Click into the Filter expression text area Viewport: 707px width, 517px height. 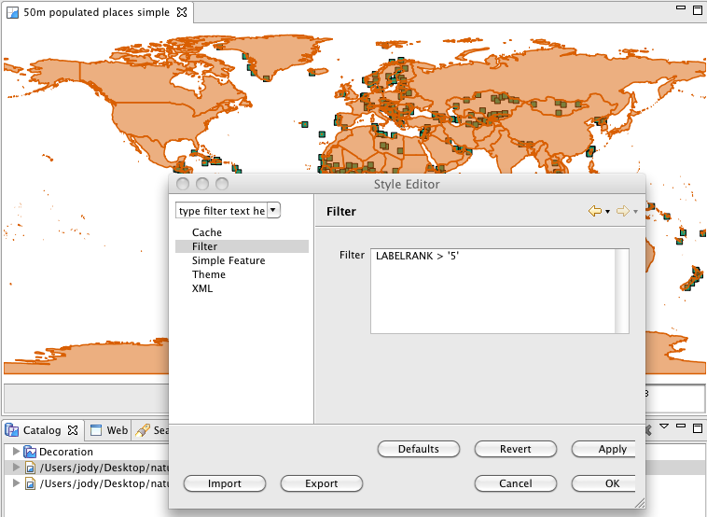coord(492,290)
